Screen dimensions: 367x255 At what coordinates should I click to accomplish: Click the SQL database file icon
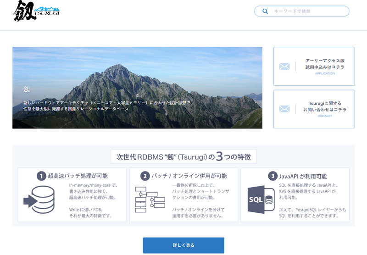click(261, 200)
